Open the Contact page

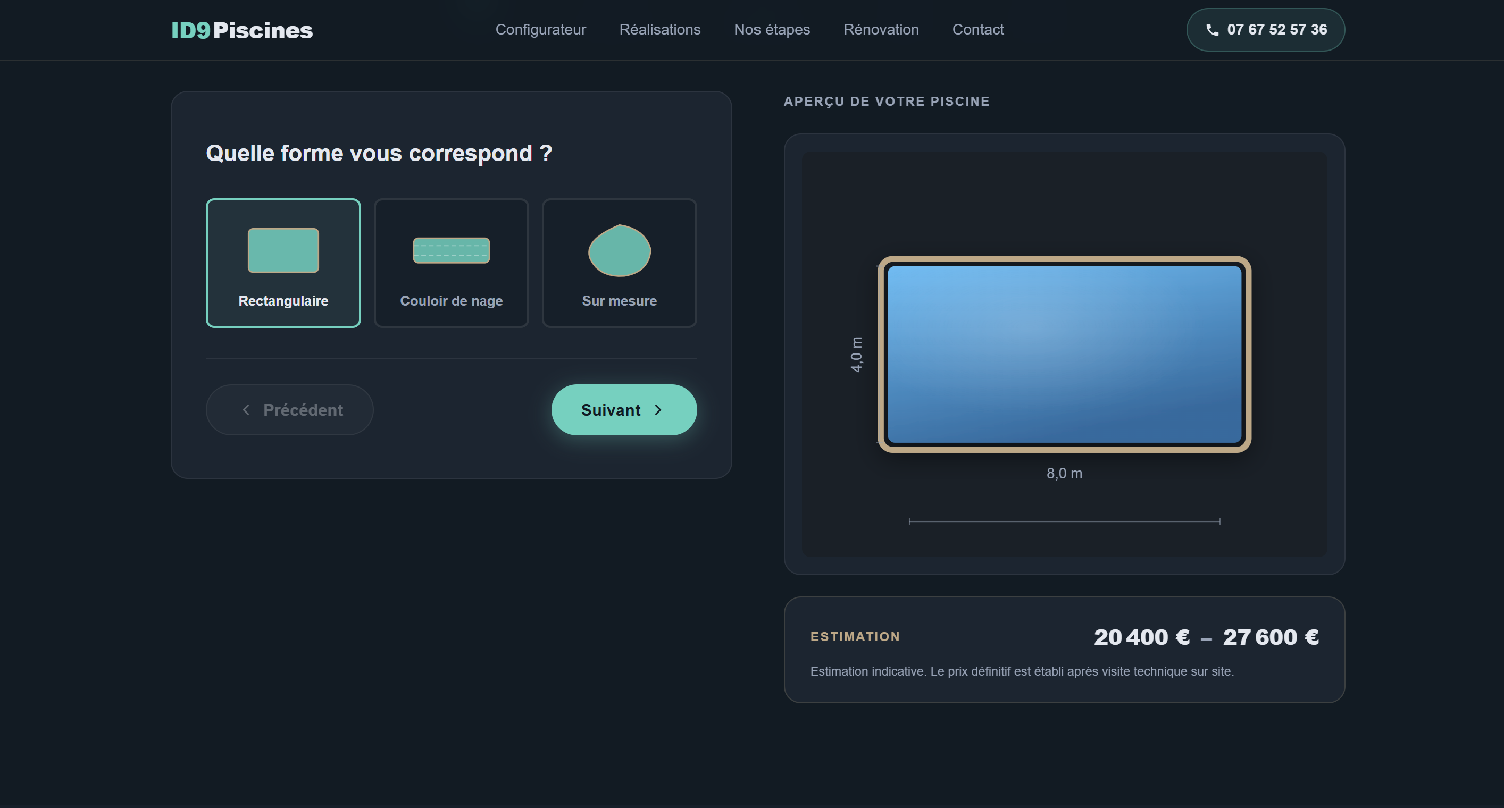(978, 30)
